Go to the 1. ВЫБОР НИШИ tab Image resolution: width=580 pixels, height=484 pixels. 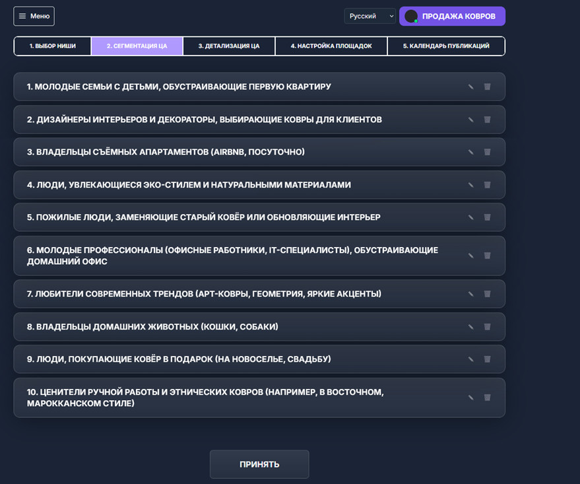coord(53,46)
